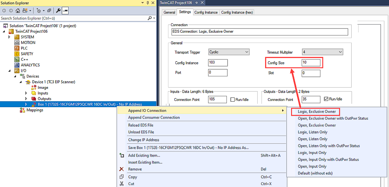Click Unload EDS File menu entry
The image size is (389, 187).
[x=141, y=132]
